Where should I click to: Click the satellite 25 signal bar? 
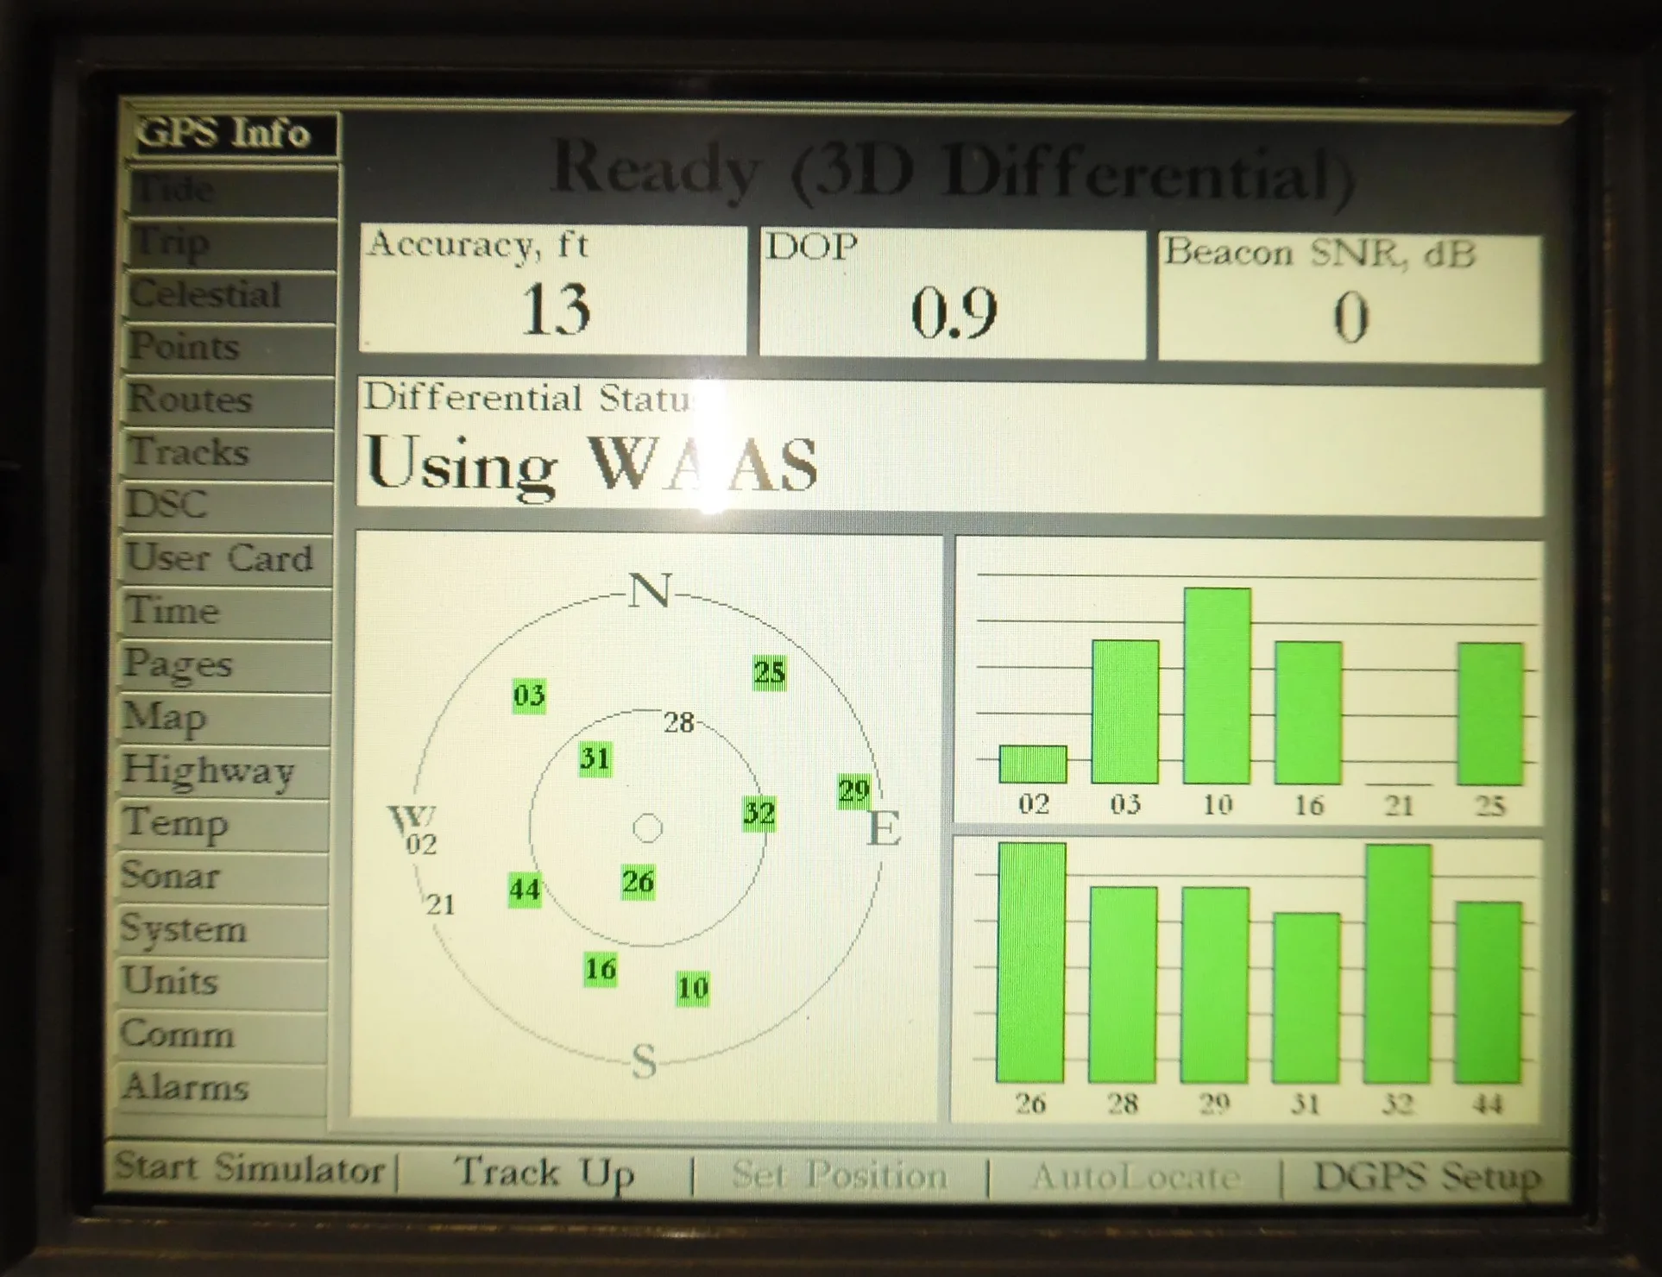click(1490, 714)
